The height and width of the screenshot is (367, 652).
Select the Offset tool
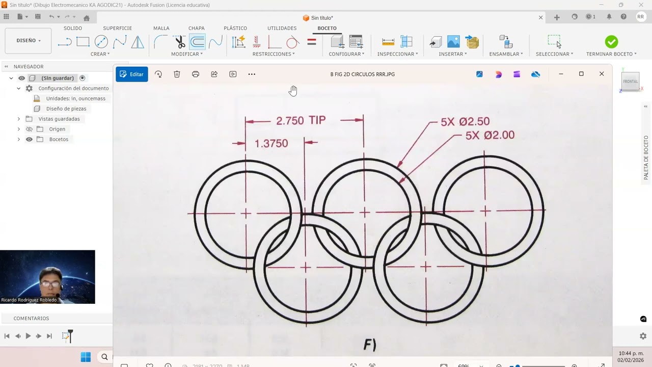(197, 42)
